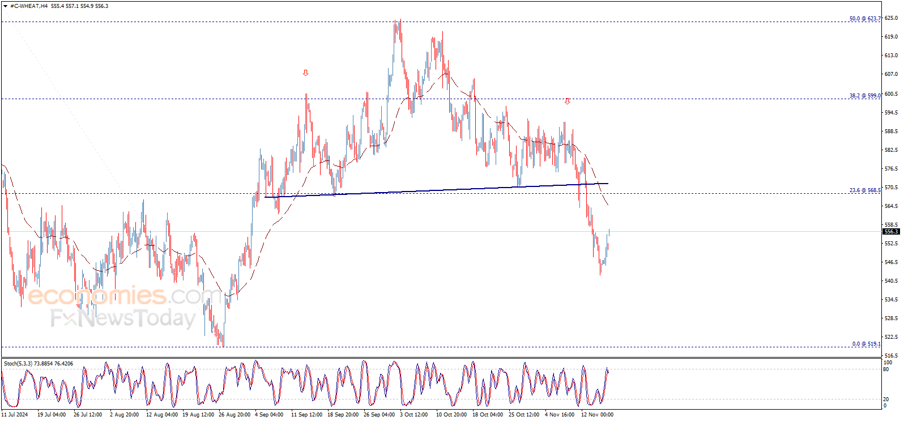The height and width of the screenshot is (421, 904).
Task: Click the 19 Aug 12:00 time label
Action: pyautogui.click(x=198, y=415)
